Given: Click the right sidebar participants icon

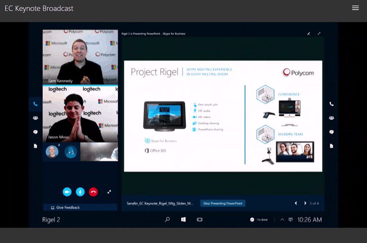Looking at the screenshot, I should click(x=332, y=118).
